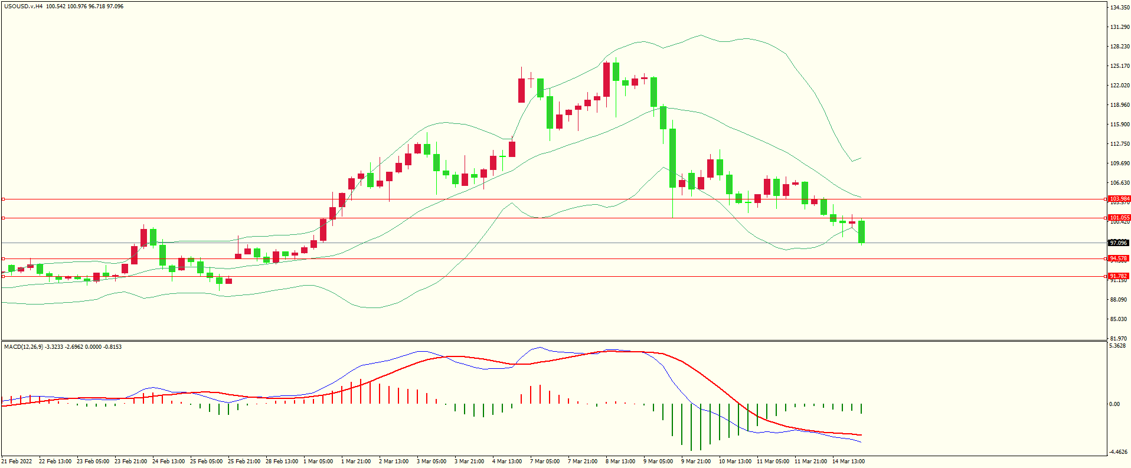Click the 94.578 red price label
The height and width of the screenshot is (468, 1131).
point(1118,258)
